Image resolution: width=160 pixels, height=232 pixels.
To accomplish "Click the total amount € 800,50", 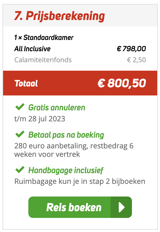I will [122, 83].
